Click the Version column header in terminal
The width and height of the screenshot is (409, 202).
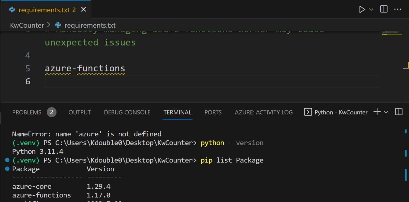(100, 169)
